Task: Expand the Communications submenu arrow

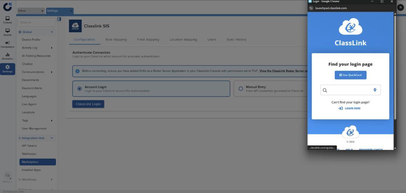Action: pyautogui.click(x=52, y=72)
